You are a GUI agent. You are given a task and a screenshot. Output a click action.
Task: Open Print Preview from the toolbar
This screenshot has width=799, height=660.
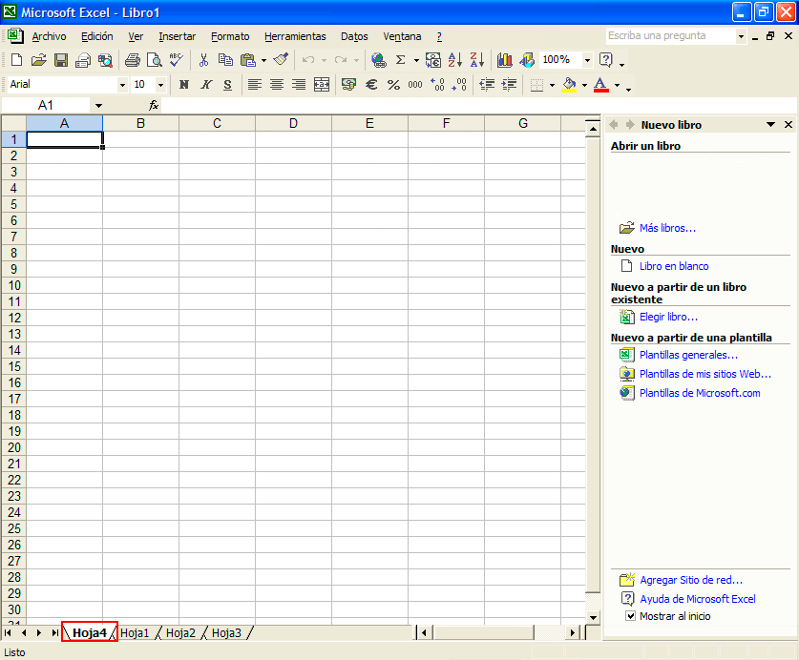pos(155,60)
